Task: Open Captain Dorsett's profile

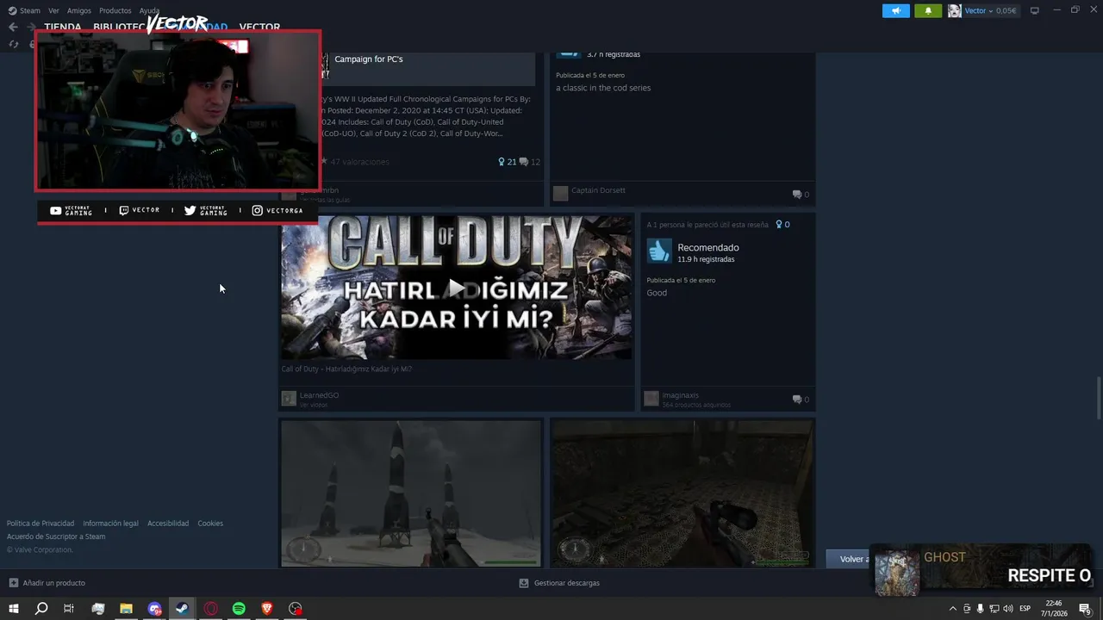Action: coord(598,190)
